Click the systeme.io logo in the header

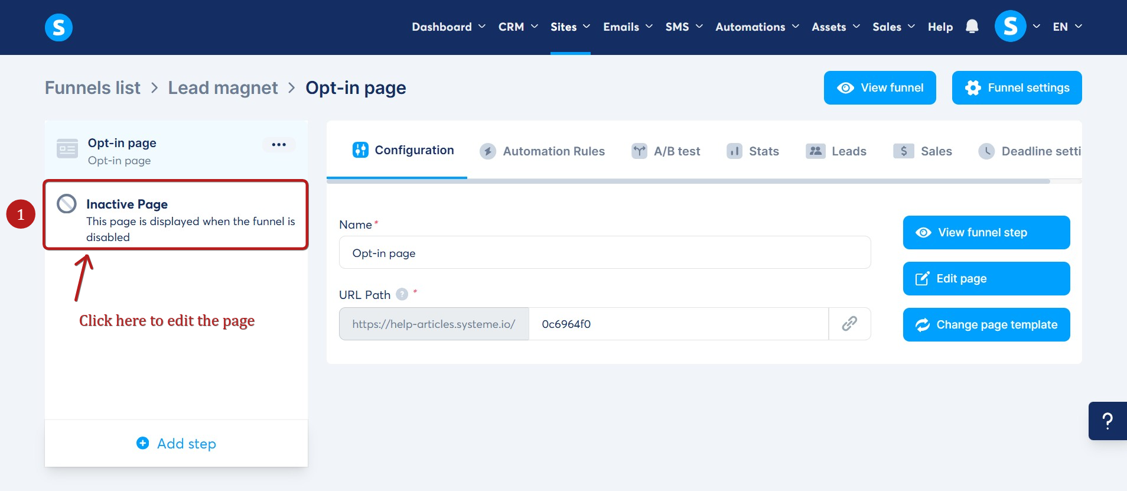58,27
